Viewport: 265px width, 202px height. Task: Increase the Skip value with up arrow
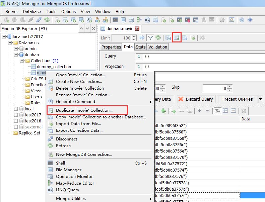229,87
